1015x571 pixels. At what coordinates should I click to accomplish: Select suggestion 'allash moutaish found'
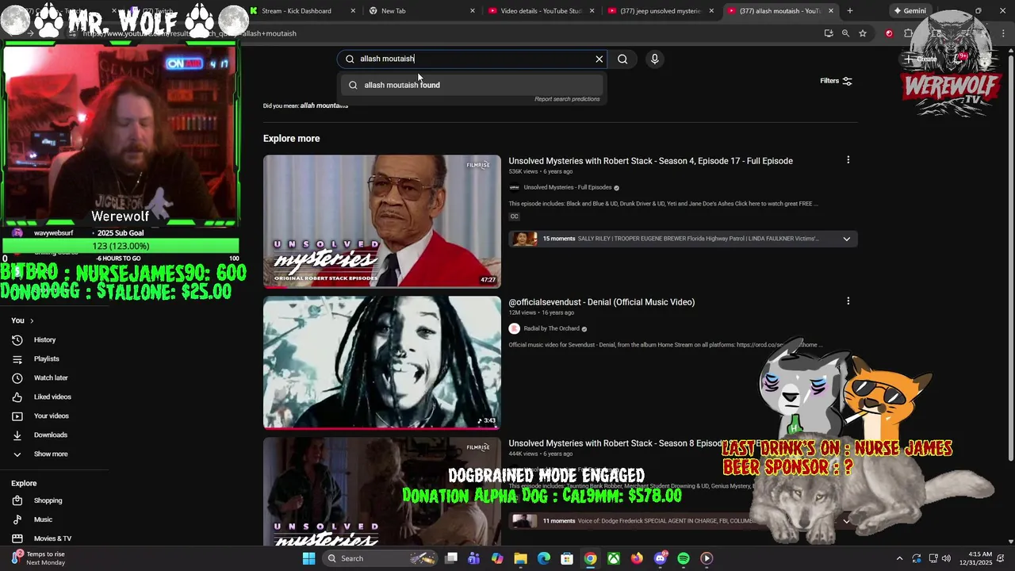[x=472, y=85]
